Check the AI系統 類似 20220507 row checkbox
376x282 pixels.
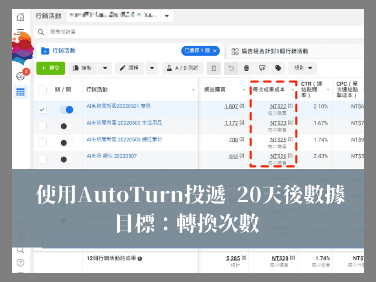(x=42, y=159)
